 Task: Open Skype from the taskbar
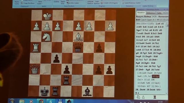[51, 101]
